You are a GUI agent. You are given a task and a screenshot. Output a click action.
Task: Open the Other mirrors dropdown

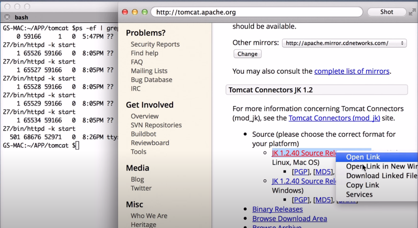[x=344, y=43]
